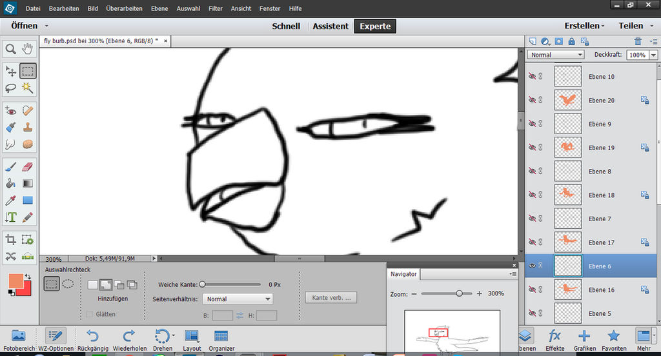
Task: Select the Brush tool
Action: click(10, 167)
